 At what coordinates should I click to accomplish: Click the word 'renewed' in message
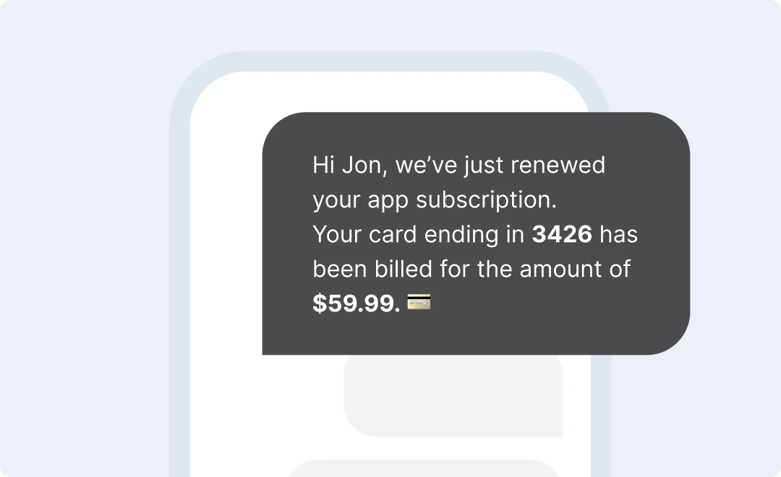point(558,165)
